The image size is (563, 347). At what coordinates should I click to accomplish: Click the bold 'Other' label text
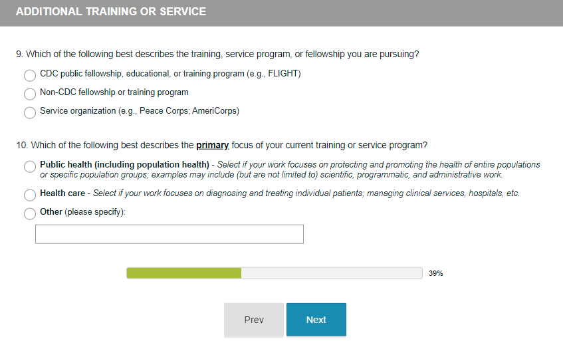tap(51, 212)
